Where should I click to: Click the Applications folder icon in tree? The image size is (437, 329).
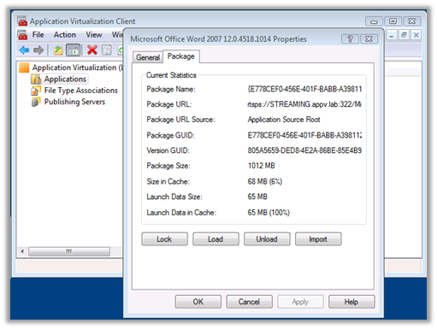[x=36, y=79]
